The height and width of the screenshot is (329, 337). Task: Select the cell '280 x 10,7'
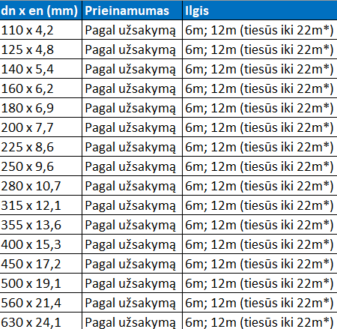[x=40, y=186]
